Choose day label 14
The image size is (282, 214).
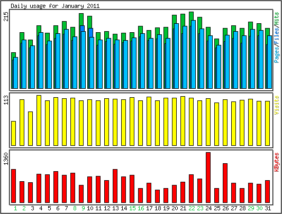(124, 208)
